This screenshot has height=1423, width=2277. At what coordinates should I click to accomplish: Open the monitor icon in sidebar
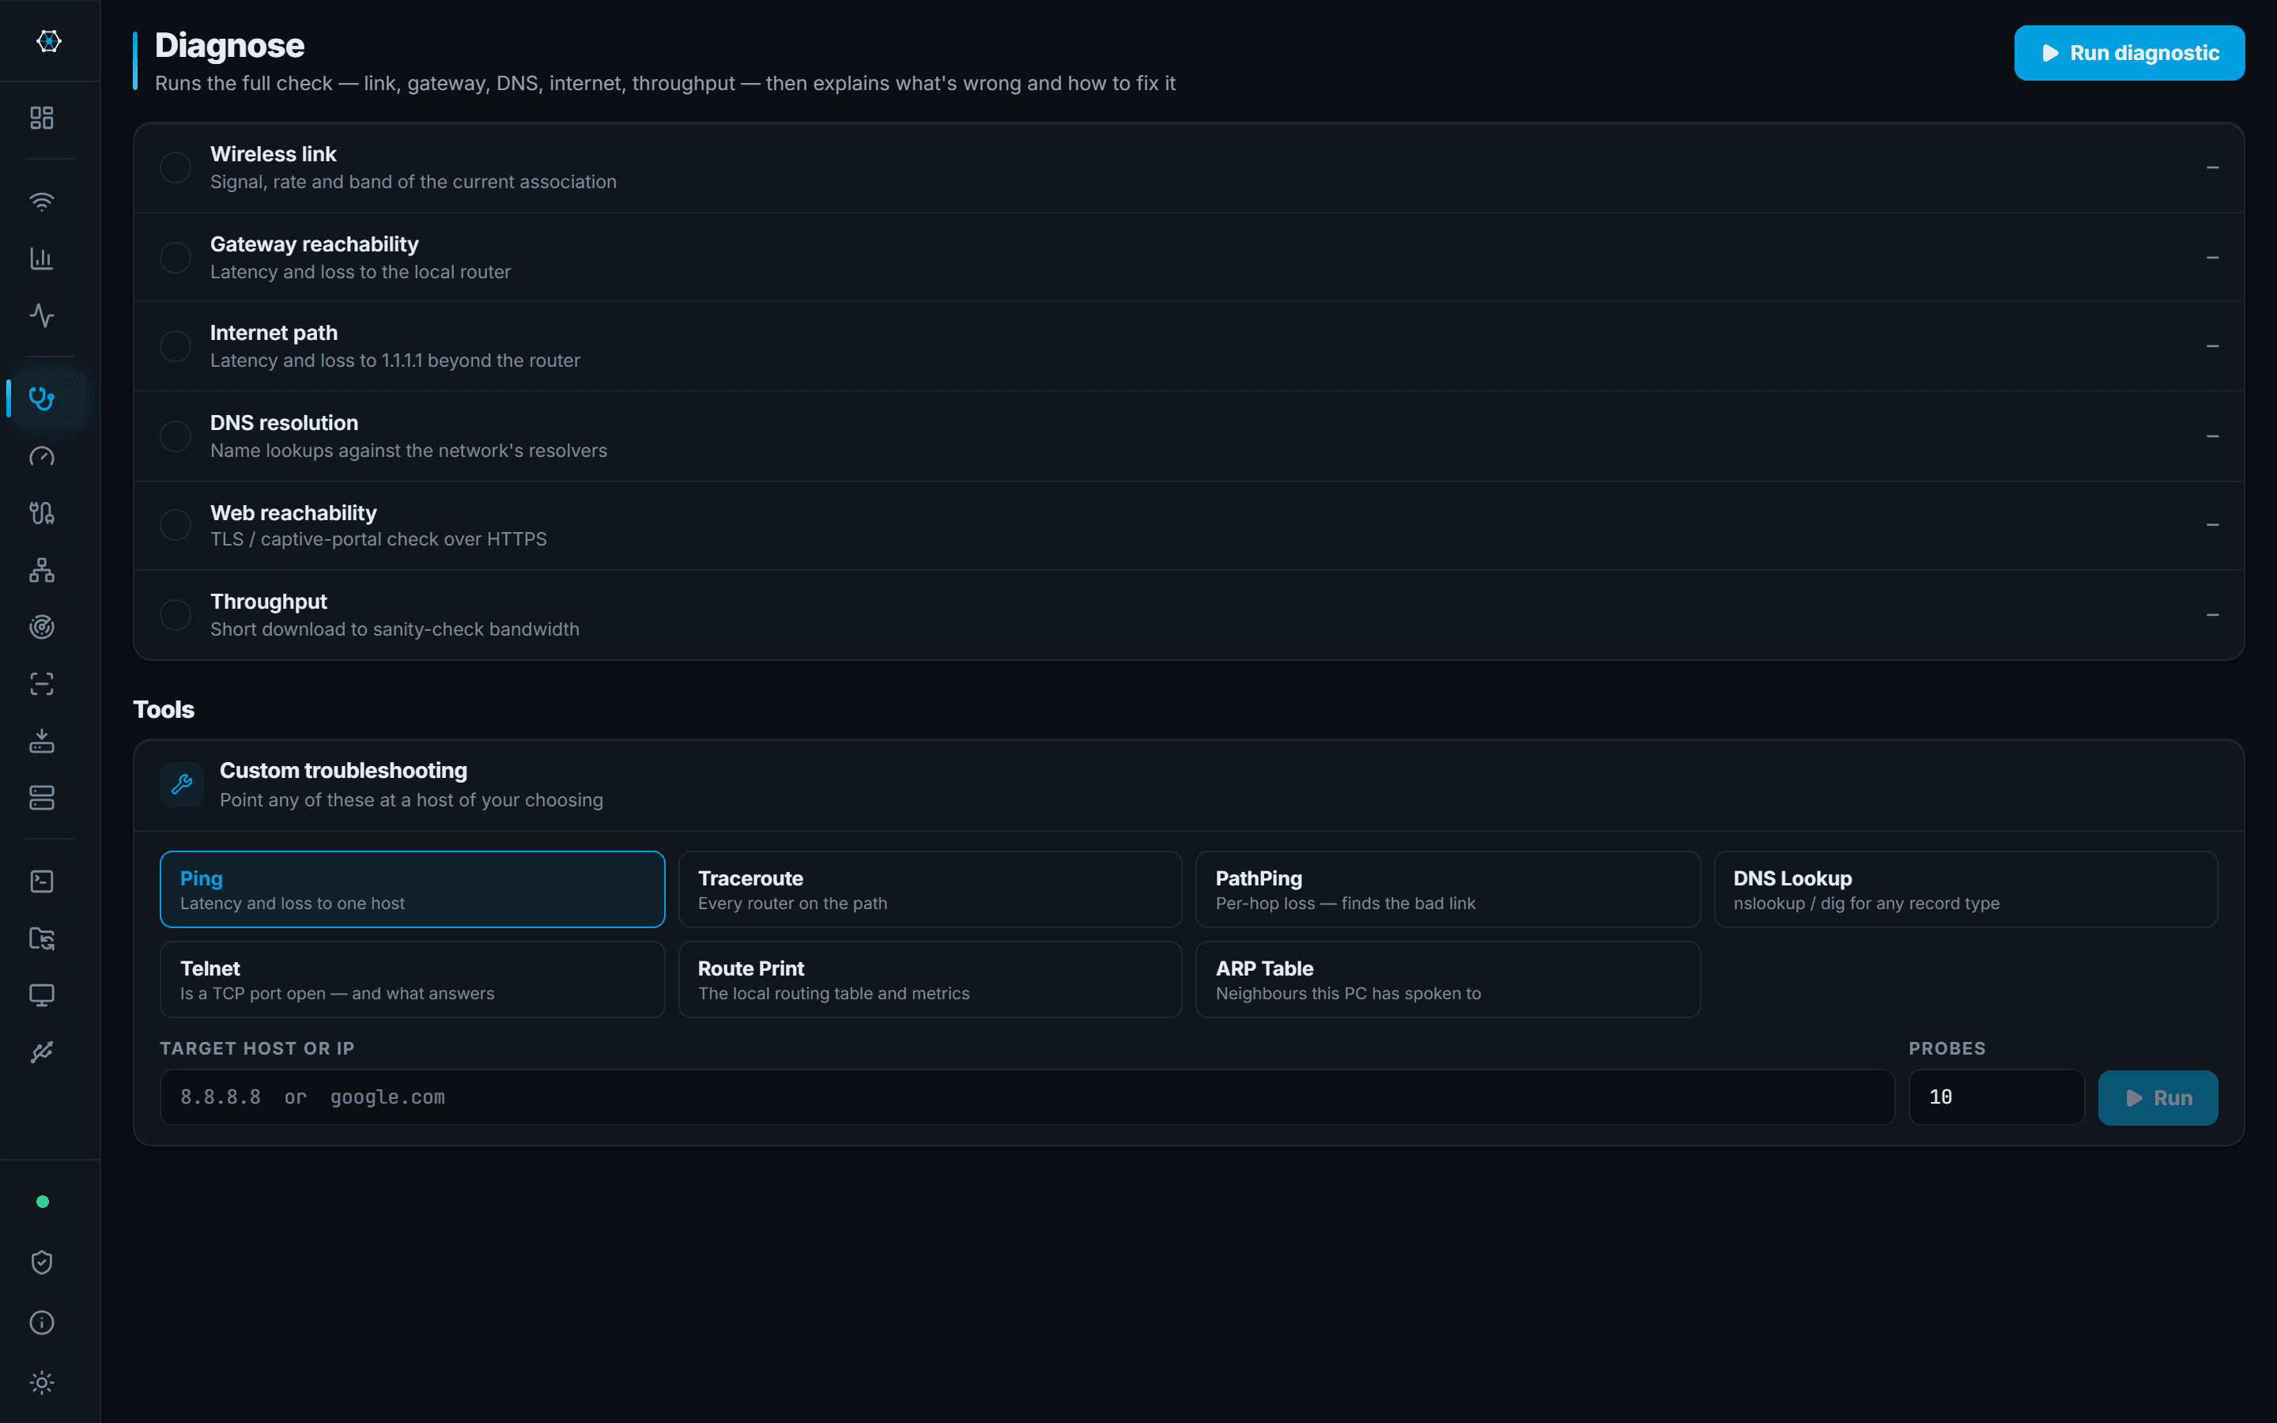(41, 995)
